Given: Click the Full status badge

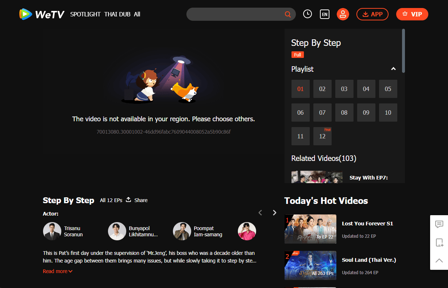Looking at the screenshot, I should point(298,55).
